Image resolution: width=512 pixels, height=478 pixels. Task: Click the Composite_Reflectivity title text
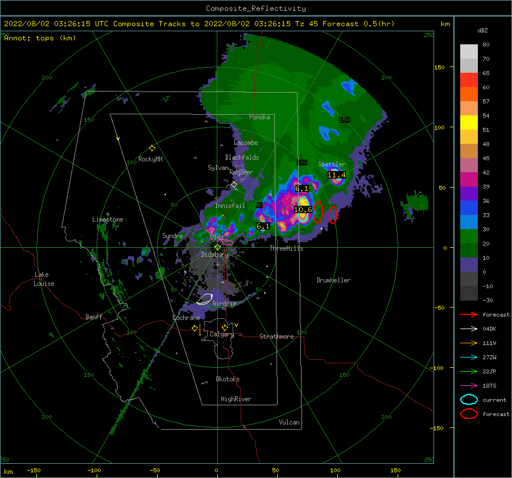(x=255, y=9)
